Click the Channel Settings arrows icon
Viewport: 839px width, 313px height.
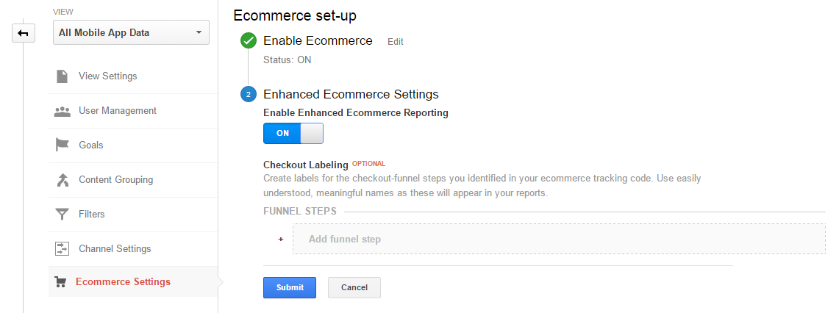63,249
